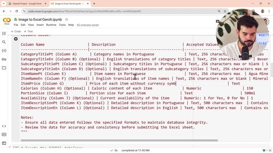This screenshot has width=273, height=153.
Task: Open the browser zoom magnifier icon
Action: pyautogui.click(x=219, y=11)
